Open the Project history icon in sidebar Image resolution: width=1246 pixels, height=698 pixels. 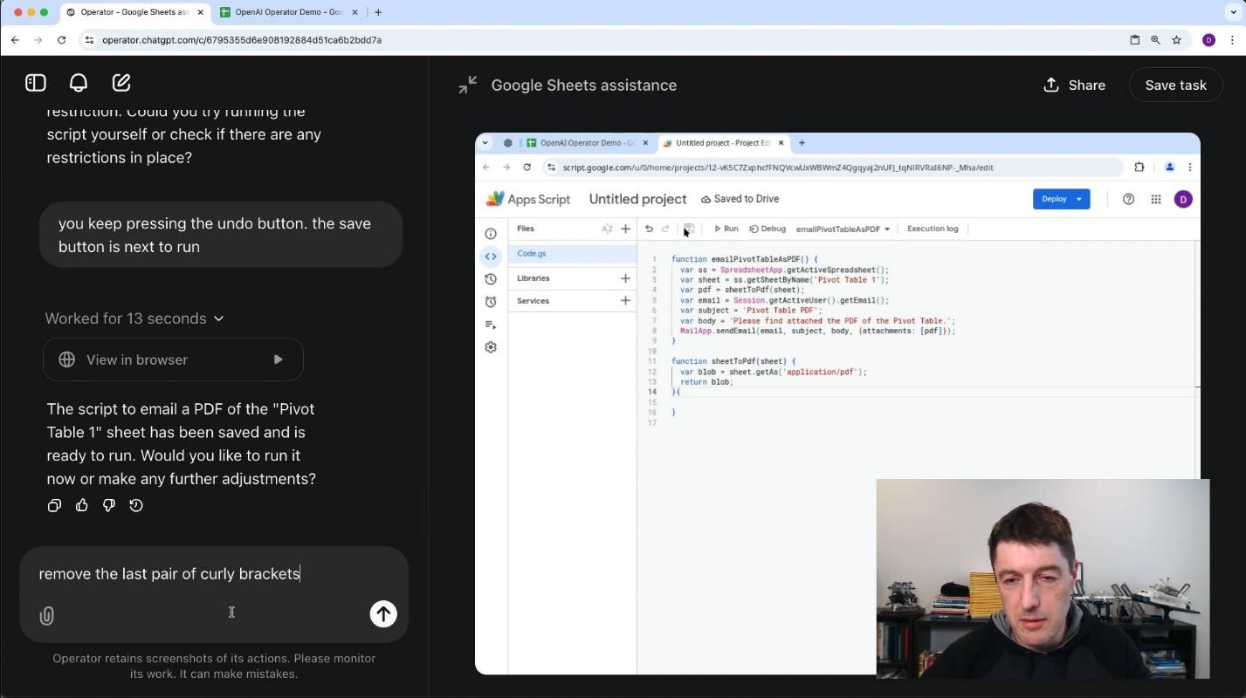point(491,279)
